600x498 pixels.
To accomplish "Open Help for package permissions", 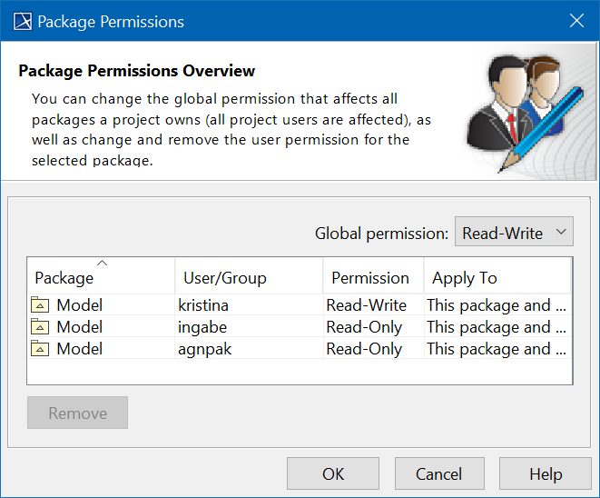I will click(546, 473).
